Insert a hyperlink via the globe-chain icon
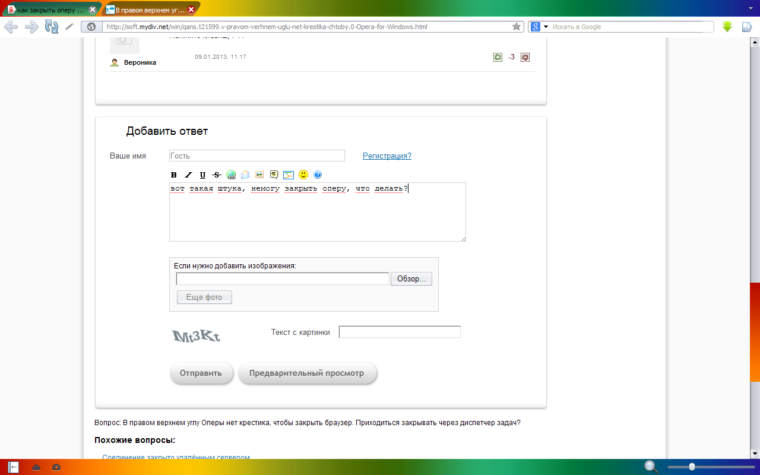 (x=231, y=175)
